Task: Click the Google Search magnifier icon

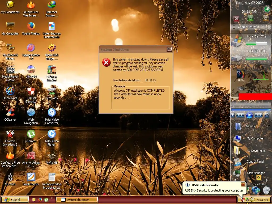Action: pyautogui.click(x=269, y=27)
